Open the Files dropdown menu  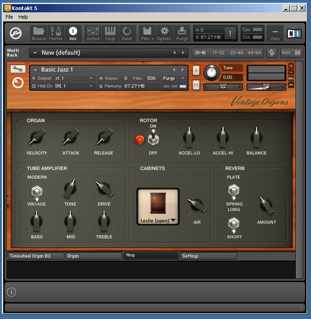point(147,33)
